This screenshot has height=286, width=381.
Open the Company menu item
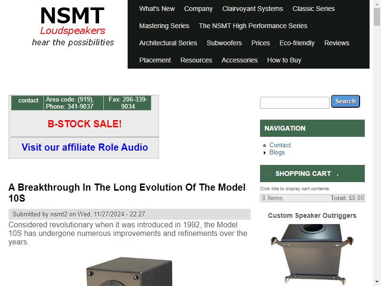tap(198, 9)
